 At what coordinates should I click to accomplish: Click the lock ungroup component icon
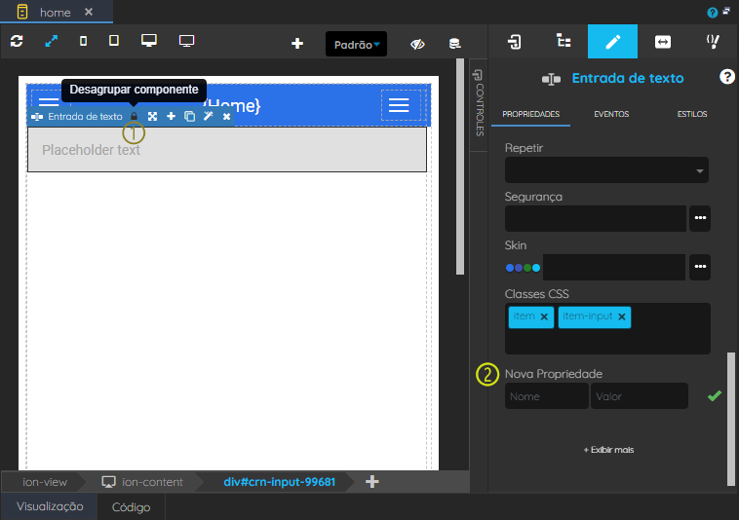tap(134, 116)
